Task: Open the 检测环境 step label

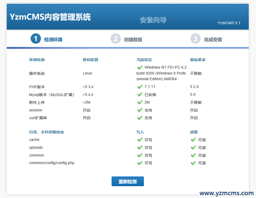Action: tap(53, 40)
